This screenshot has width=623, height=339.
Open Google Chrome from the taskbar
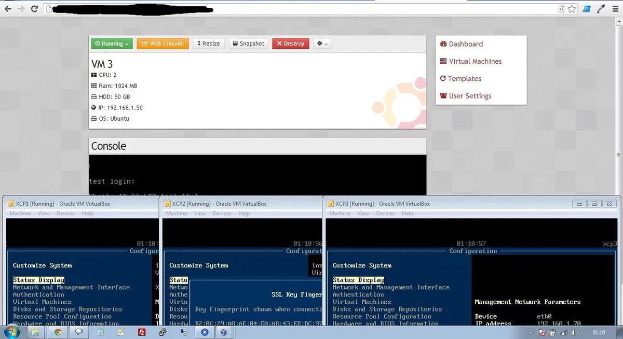tap(57, 332)
